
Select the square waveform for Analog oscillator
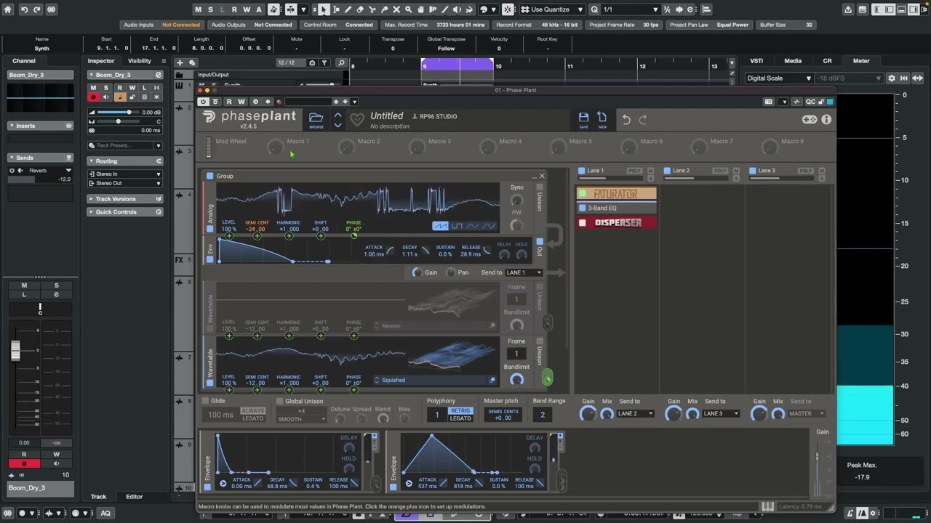click(x=456, y=226)
